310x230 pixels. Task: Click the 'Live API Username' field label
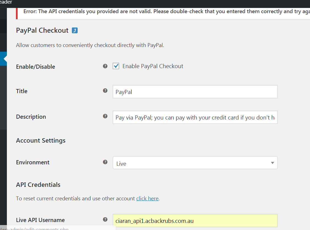[40, 220]
